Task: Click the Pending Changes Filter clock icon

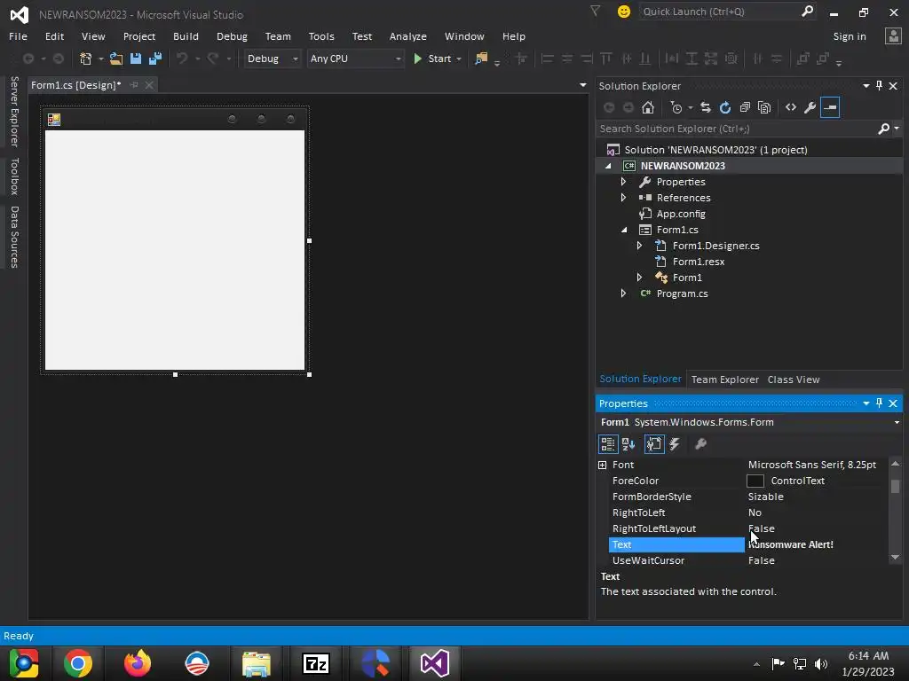Action: pos(676,107)
